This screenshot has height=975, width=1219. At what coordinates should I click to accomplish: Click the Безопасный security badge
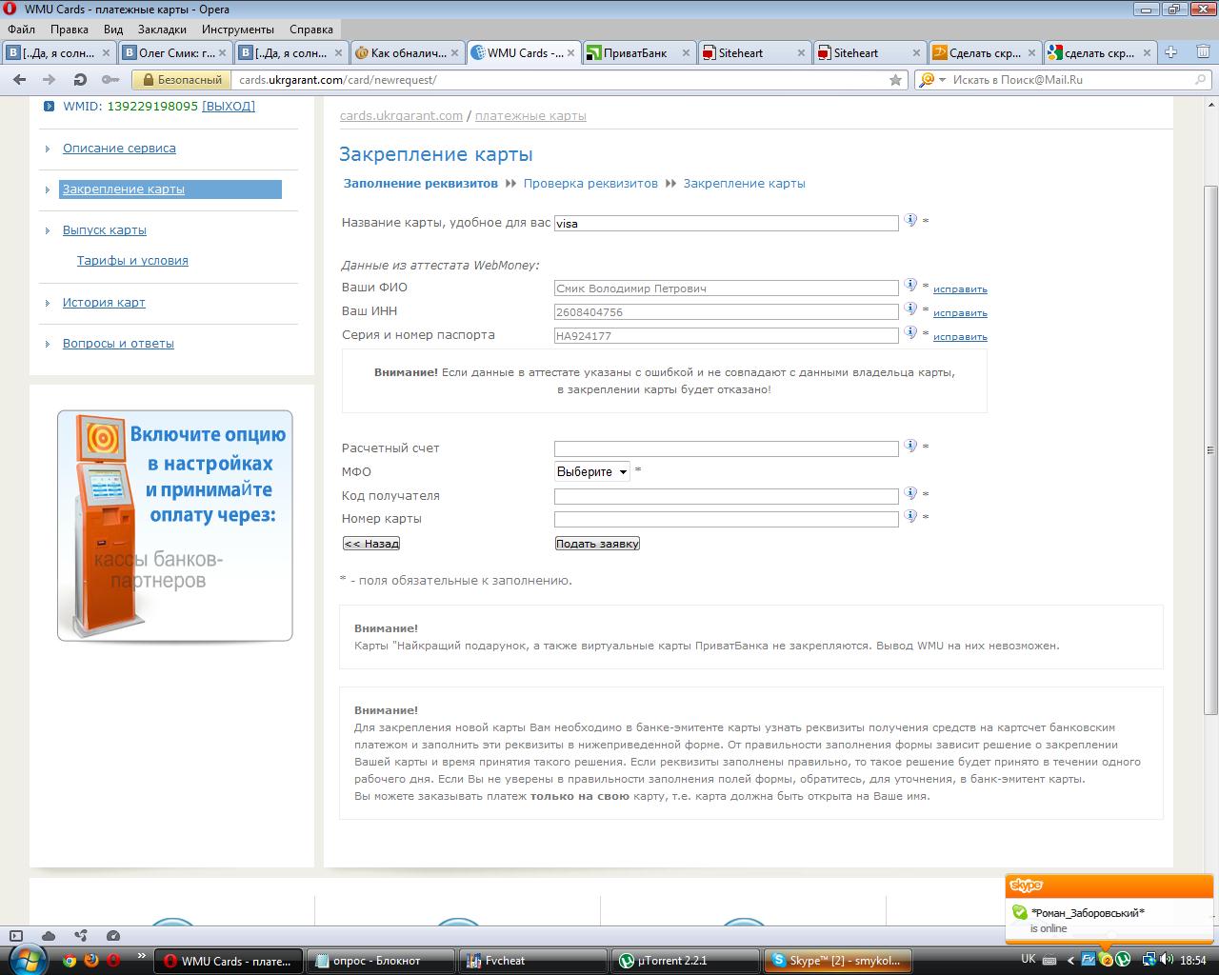coord(182,80)
